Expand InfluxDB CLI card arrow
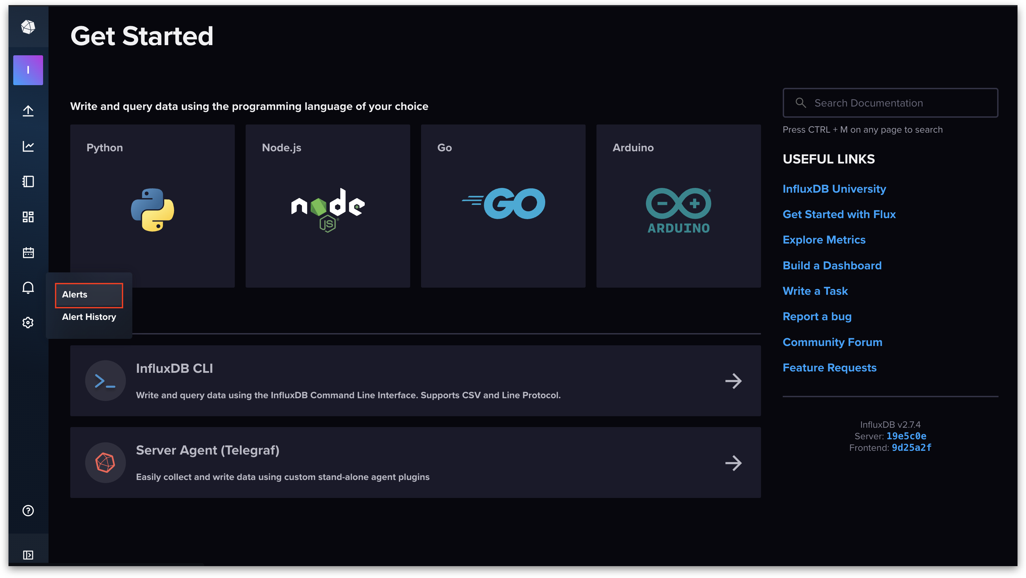 coord(733,381)
